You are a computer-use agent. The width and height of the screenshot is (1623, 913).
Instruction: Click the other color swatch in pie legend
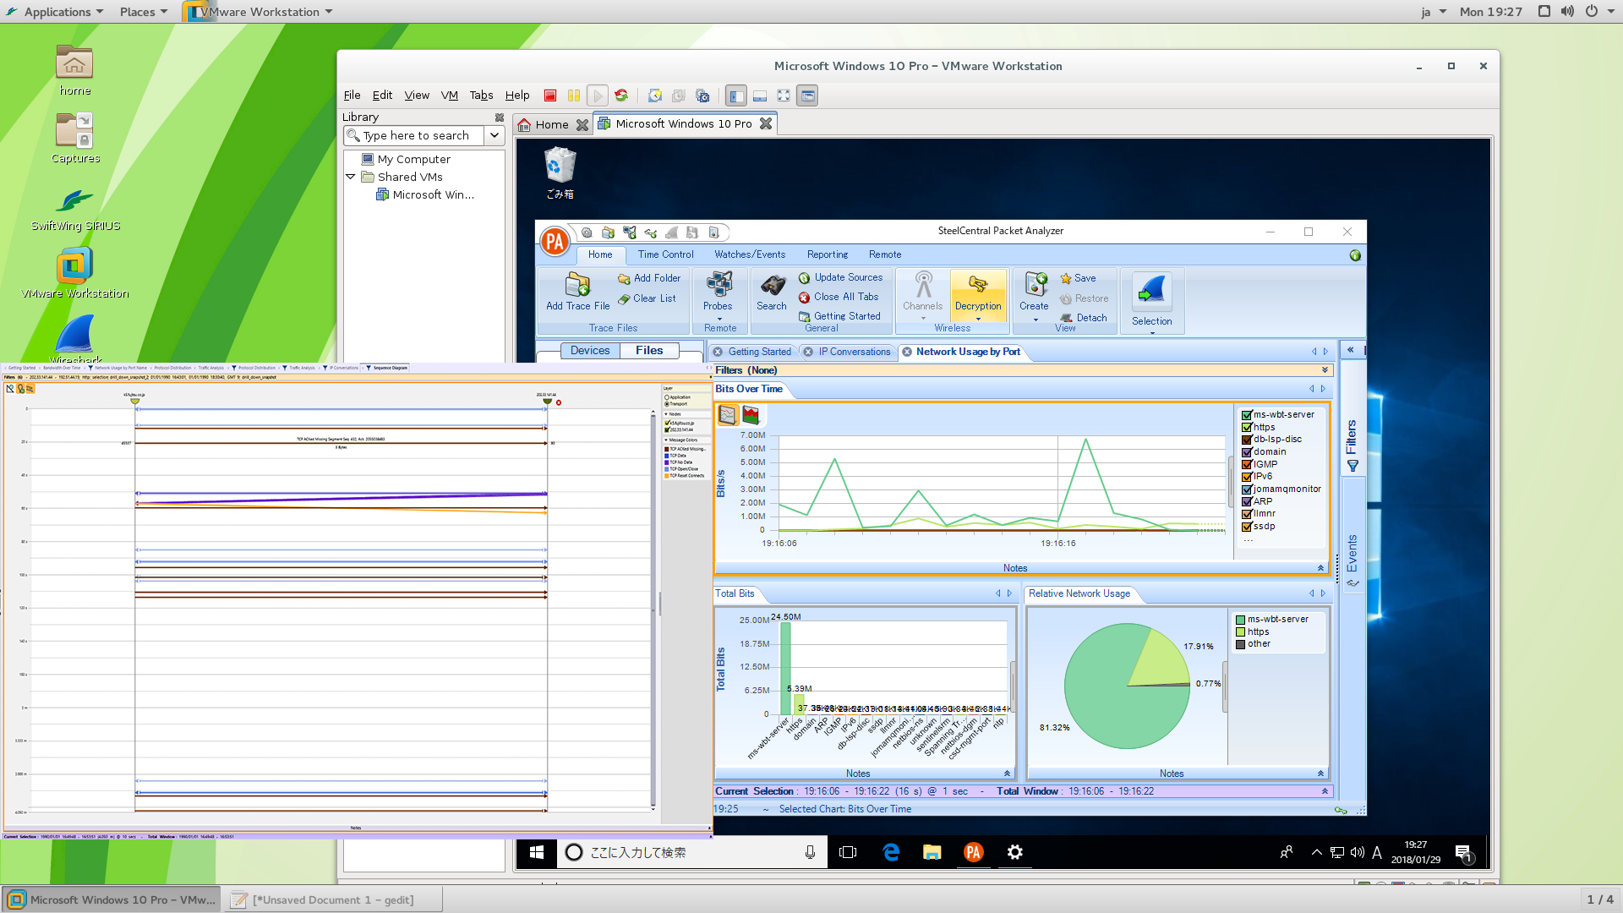(x=1240, y=644)
